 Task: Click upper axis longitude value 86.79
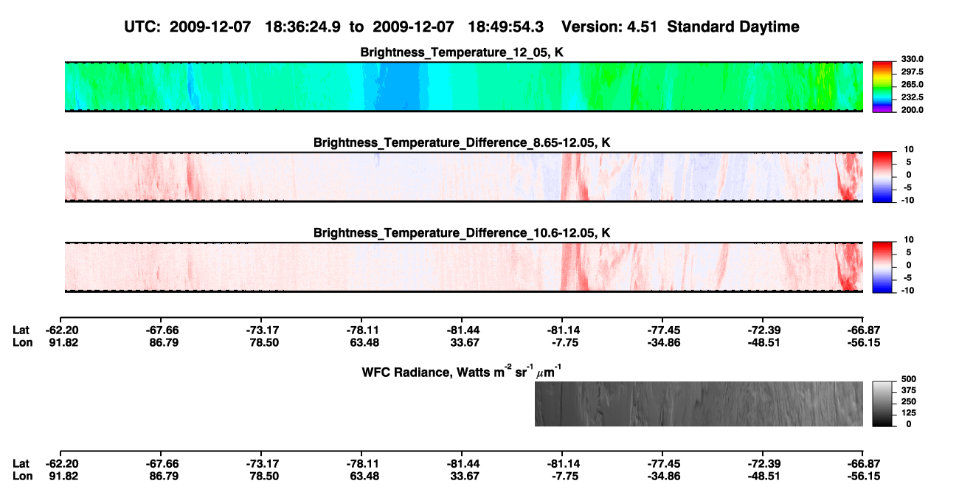[x=162, y=342]
